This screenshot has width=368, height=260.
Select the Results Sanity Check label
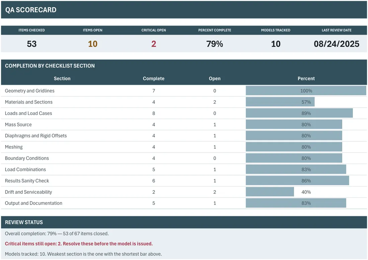coord(27,181)
